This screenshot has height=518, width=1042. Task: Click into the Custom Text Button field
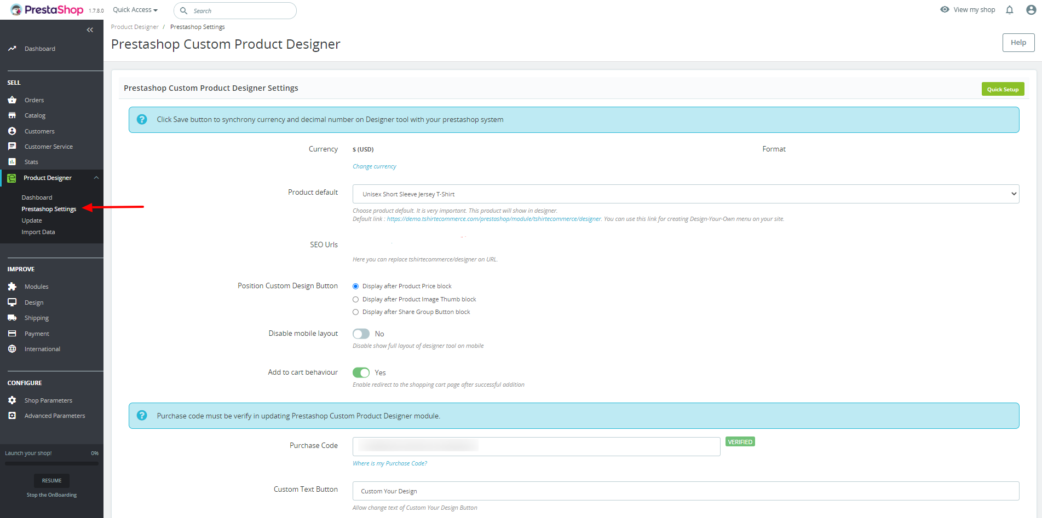coord(686,491)
